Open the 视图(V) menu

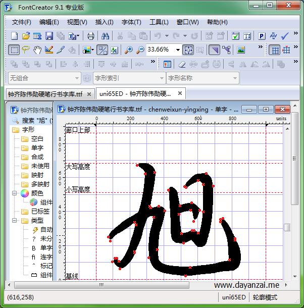coord(77,22)
